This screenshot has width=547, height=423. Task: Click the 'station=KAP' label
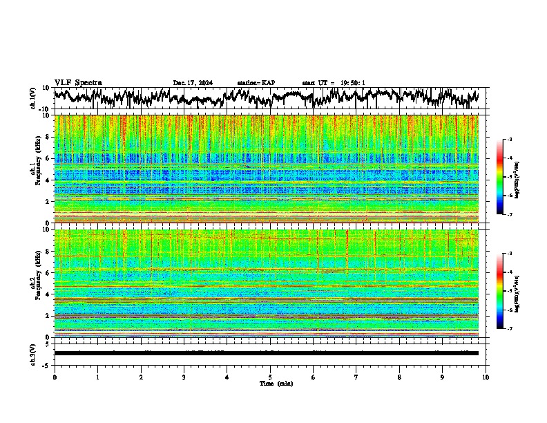click(256, 83)
